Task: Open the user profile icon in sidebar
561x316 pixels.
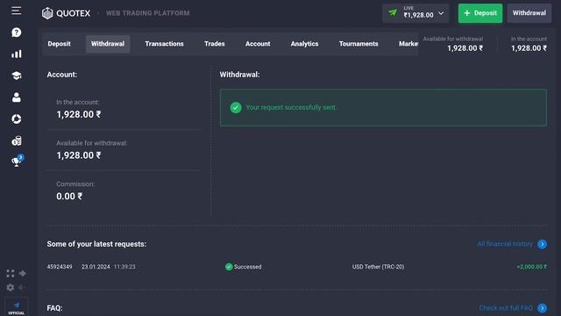Action: pos(16,97)
